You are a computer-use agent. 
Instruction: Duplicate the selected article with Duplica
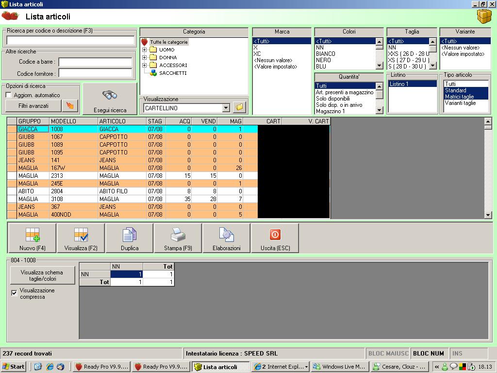coord(130,238)
